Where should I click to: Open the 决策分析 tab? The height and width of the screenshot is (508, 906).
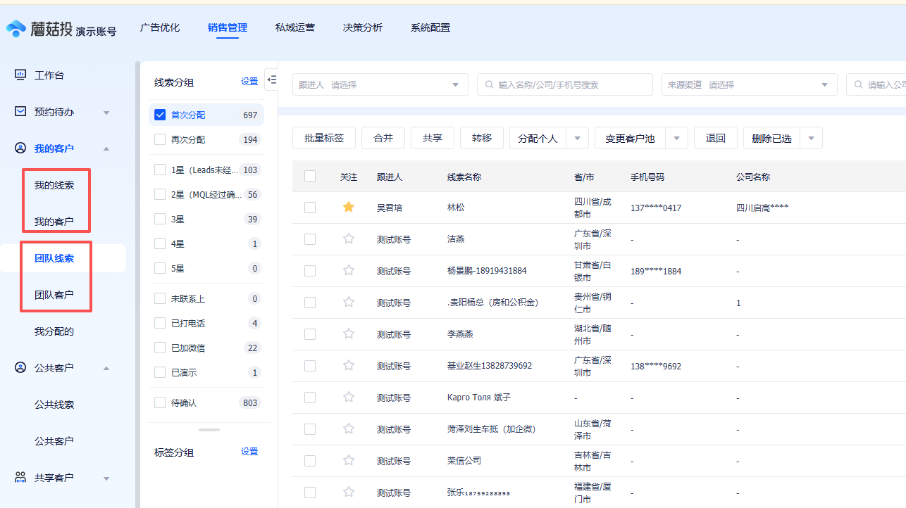[363, 27]
